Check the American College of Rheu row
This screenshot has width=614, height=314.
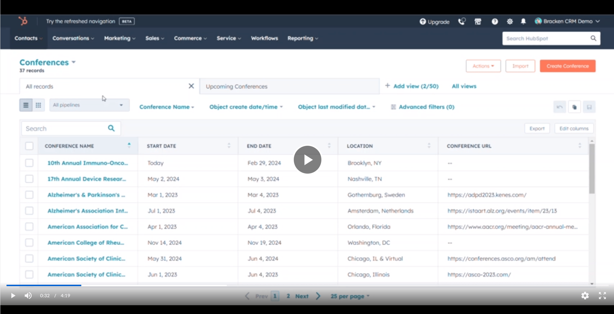click(x=29, y=243)
